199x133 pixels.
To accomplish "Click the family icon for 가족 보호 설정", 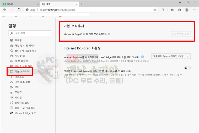I will [x=12, y=82].
